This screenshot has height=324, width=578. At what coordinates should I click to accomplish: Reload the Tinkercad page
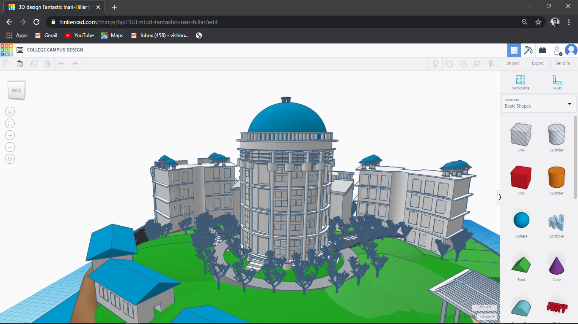[x=36, y=22]
